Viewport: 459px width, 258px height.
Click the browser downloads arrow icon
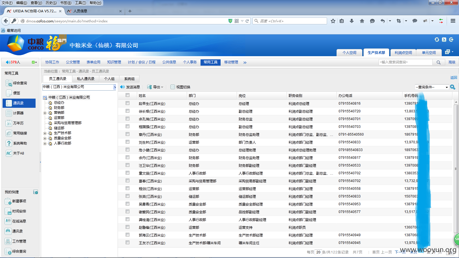(x=352, y=21)
